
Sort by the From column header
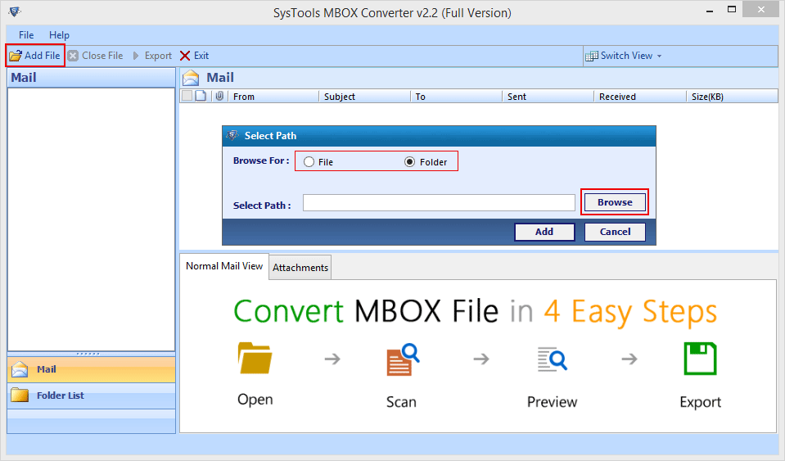273,97
